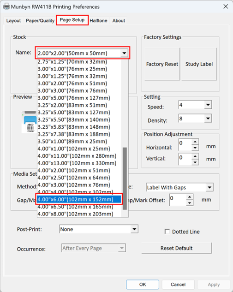Click the Study Label button
This screenshot has width=233, height=292.
[x=199, y=64]
